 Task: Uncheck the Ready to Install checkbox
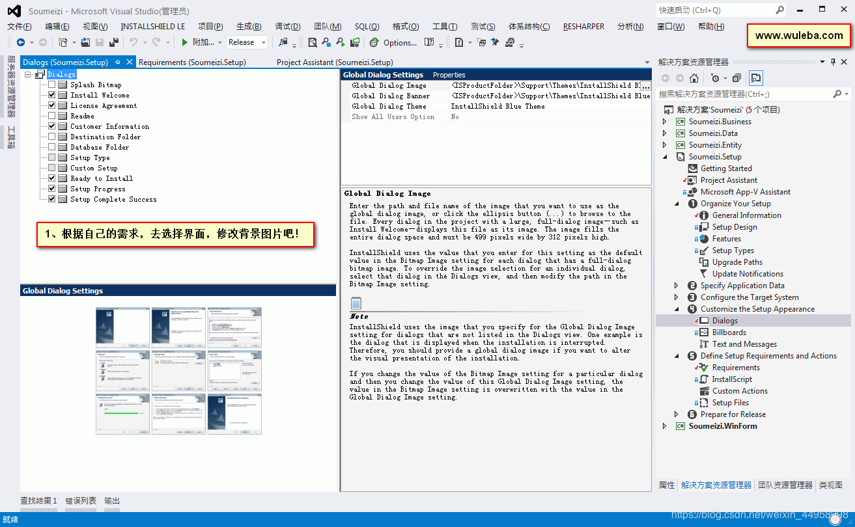click(52, 178)
